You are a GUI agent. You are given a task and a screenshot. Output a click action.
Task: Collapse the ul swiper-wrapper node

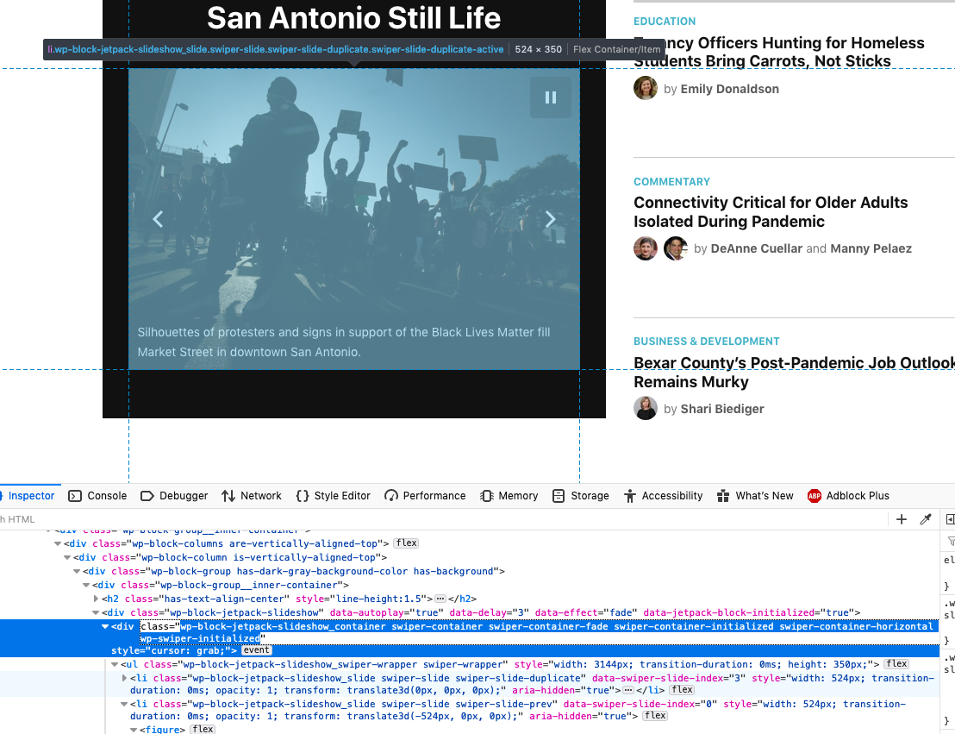[x=115, y=664]
